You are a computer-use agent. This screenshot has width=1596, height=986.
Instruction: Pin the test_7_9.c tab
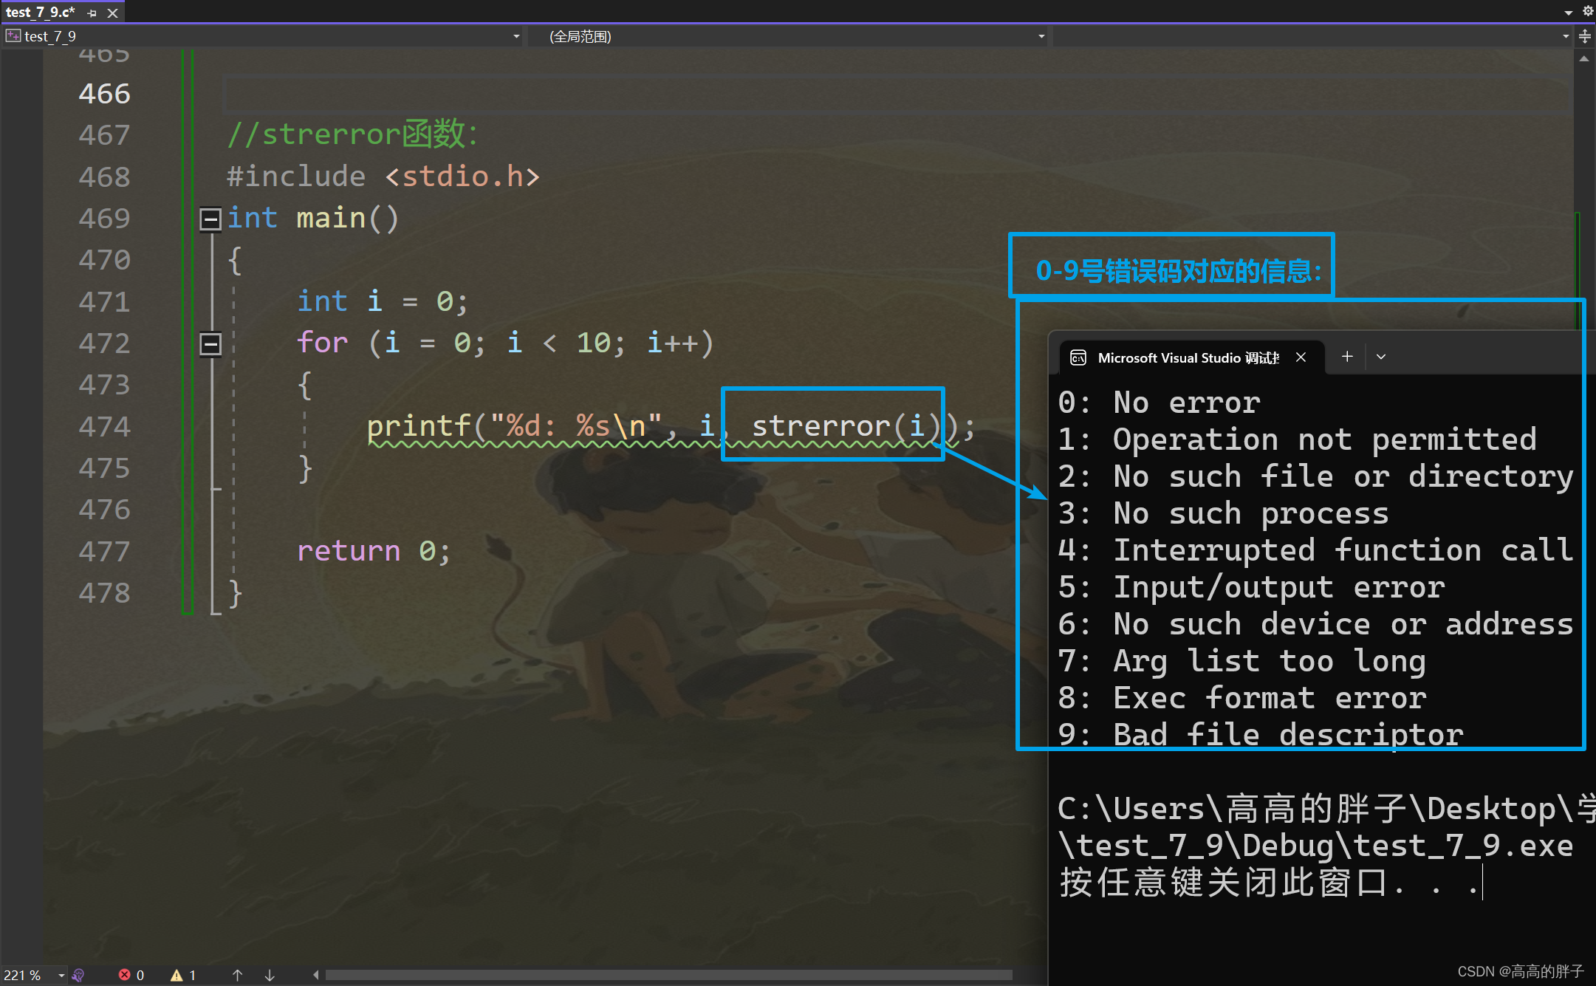[x=92, y=13]
